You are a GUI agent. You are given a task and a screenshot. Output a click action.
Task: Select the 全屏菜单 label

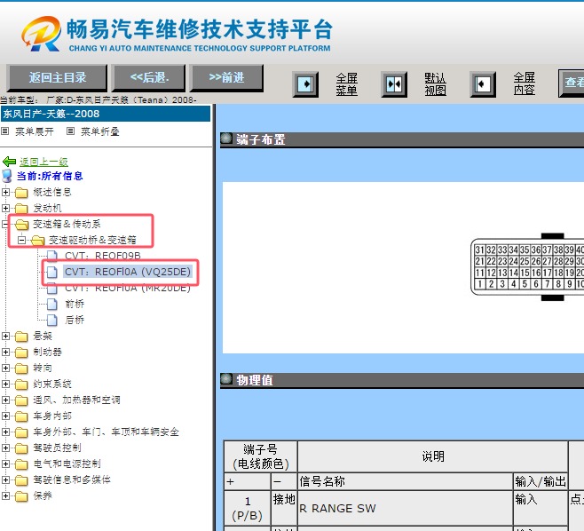(346, 84)
